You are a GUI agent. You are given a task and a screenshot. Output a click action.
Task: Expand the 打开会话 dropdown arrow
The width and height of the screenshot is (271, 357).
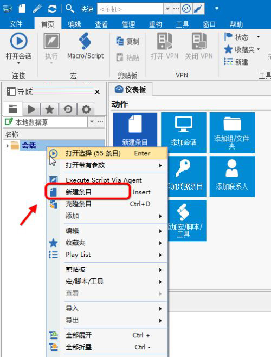tap(18, 63)
